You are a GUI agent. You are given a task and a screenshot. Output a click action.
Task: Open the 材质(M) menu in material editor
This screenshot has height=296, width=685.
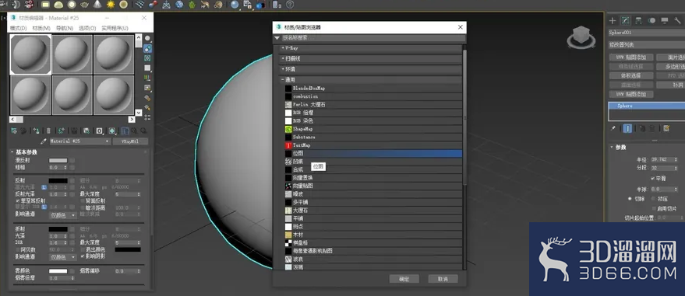click(41, 28)
